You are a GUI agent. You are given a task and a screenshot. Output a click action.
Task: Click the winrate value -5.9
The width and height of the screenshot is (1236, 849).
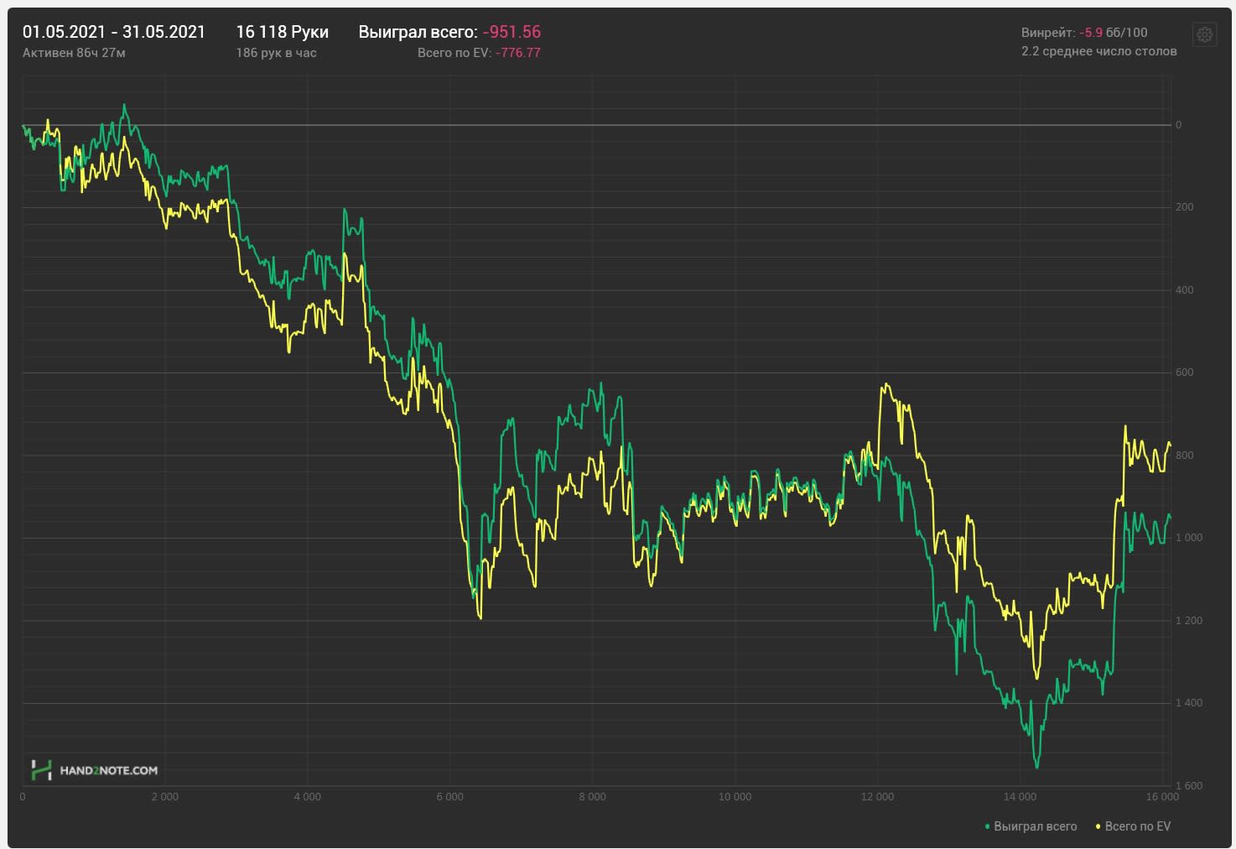1091,32
